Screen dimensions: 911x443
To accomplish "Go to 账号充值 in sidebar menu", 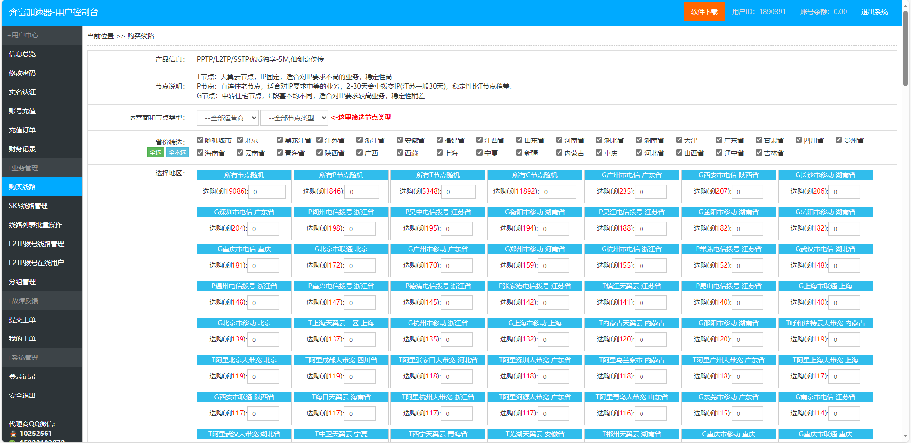I will point(22,111).
